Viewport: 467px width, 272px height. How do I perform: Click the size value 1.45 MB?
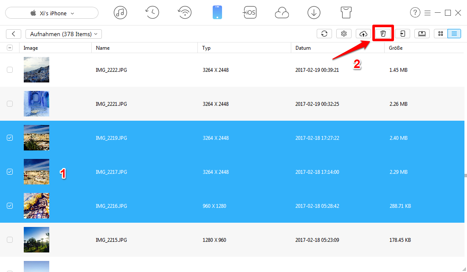pos(399,70)
